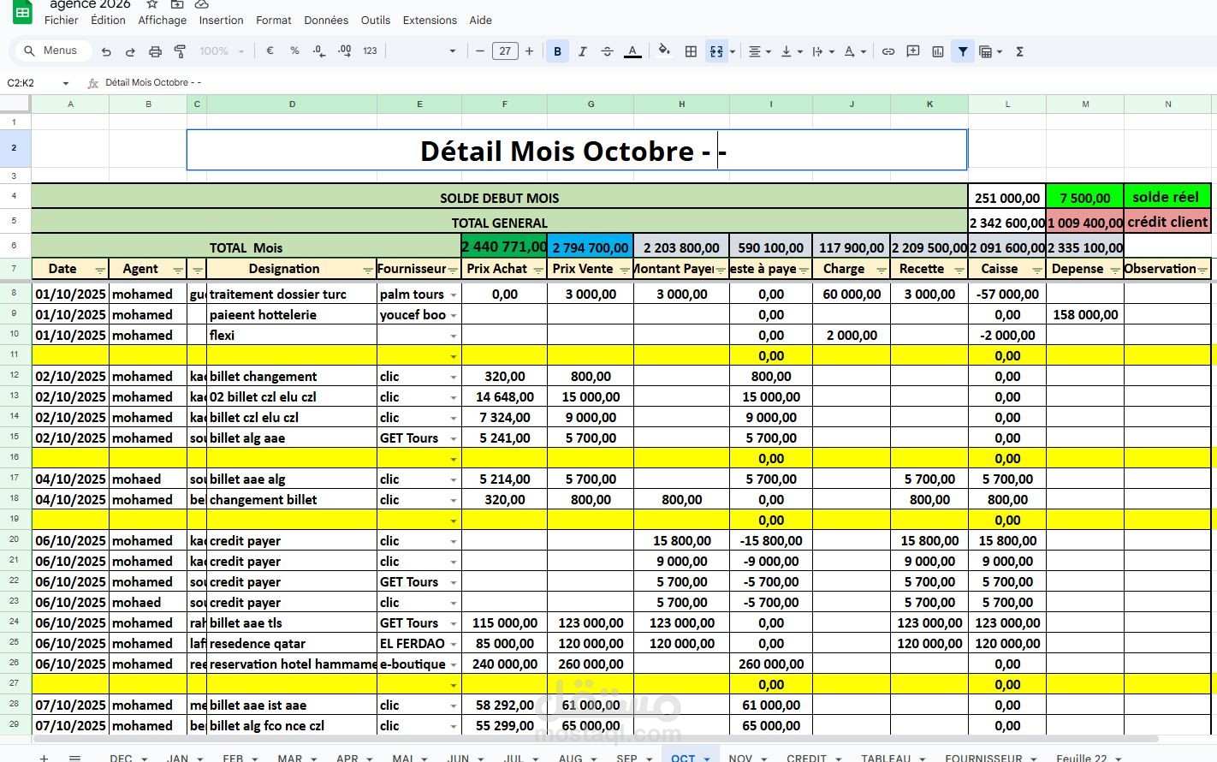Open the functions sigma icon
Viewport: 1217px width, 762px height.
click(1019, 51)
